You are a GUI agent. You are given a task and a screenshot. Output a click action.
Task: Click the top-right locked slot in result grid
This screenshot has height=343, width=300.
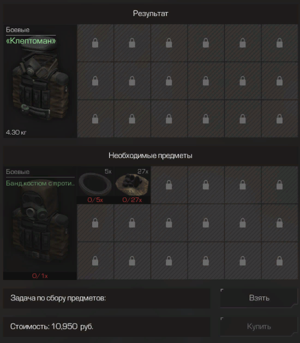279,43
